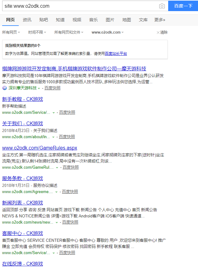
Task: Click the camera image-search icon
Action: [x=162, y=6]
